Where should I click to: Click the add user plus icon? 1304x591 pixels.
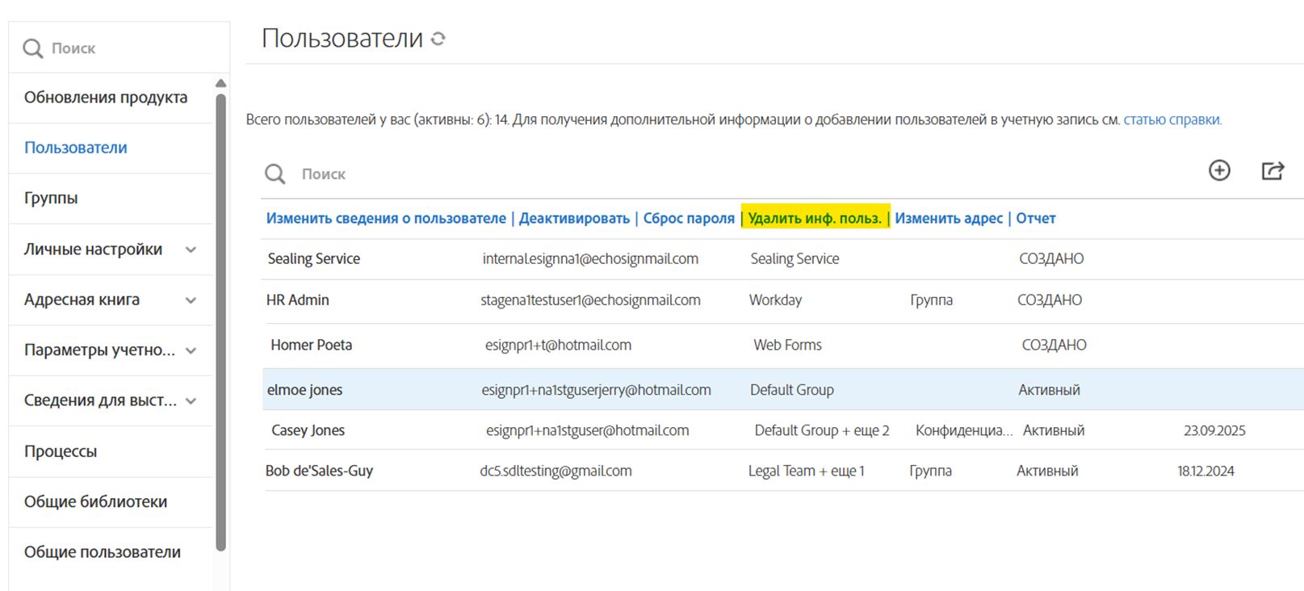[x=1219, y=170]
